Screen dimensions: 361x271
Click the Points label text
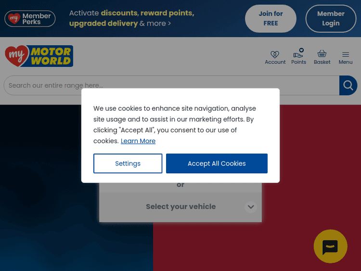[298, 62]
